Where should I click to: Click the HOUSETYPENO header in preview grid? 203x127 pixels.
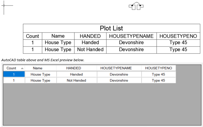pos(159,68)
